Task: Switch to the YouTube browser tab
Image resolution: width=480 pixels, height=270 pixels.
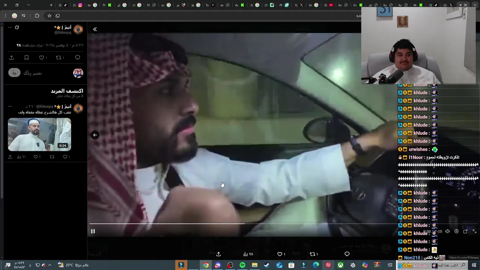Action: pyautogui.click(x=331, y=5)
